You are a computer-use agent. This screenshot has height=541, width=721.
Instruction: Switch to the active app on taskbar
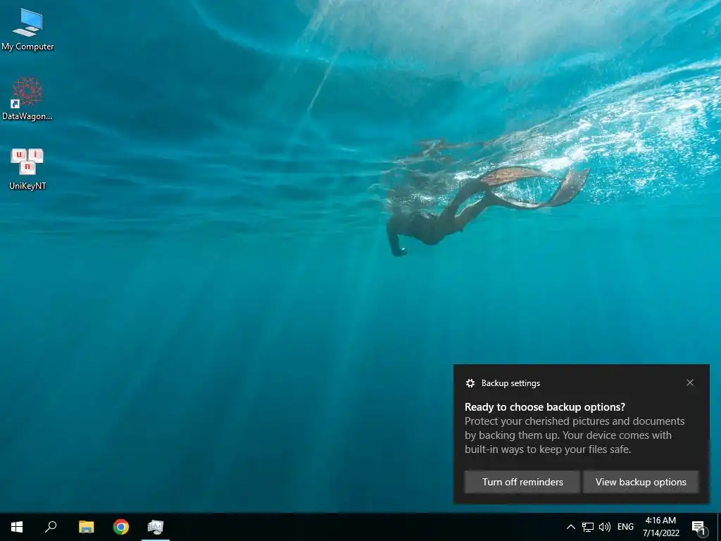tap(156, 527)
